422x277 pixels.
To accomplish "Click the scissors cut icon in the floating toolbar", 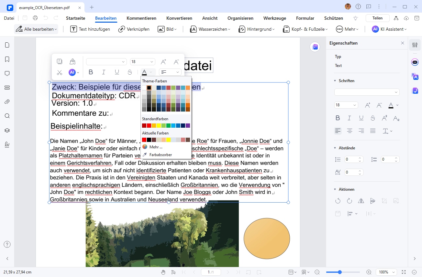I will click(x=60, y=72).
